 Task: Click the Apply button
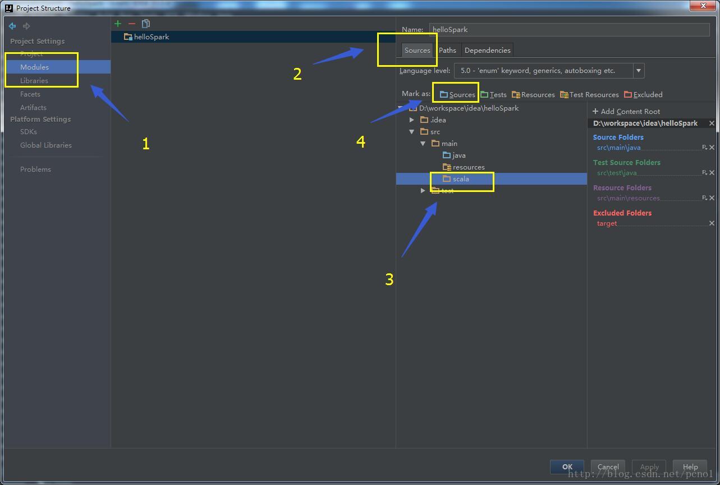[x=649, y=466]
